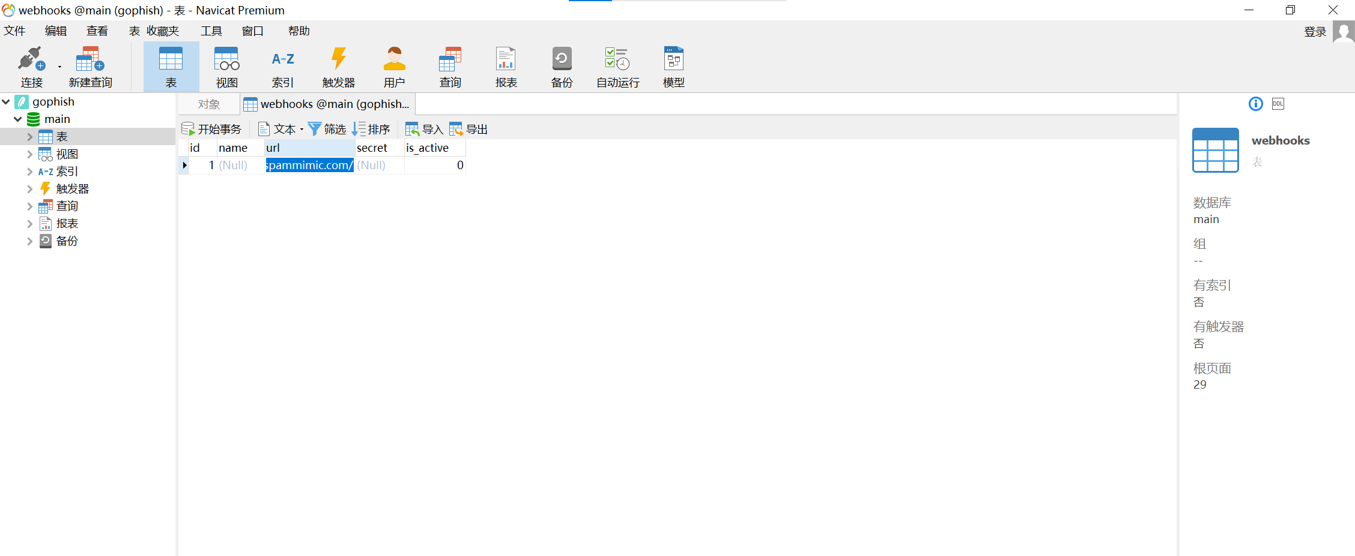
Task: Click the url column header
Action: [310, 148]
